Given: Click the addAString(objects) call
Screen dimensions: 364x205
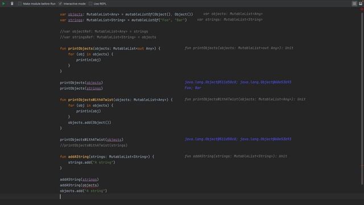Looking at the screenshot, I should click(79, 185).
